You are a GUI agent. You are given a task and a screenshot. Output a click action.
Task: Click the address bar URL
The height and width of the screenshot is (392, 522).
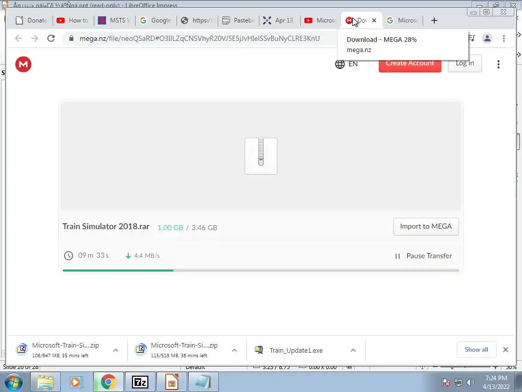pyautogui.click(x=199, y=38)
